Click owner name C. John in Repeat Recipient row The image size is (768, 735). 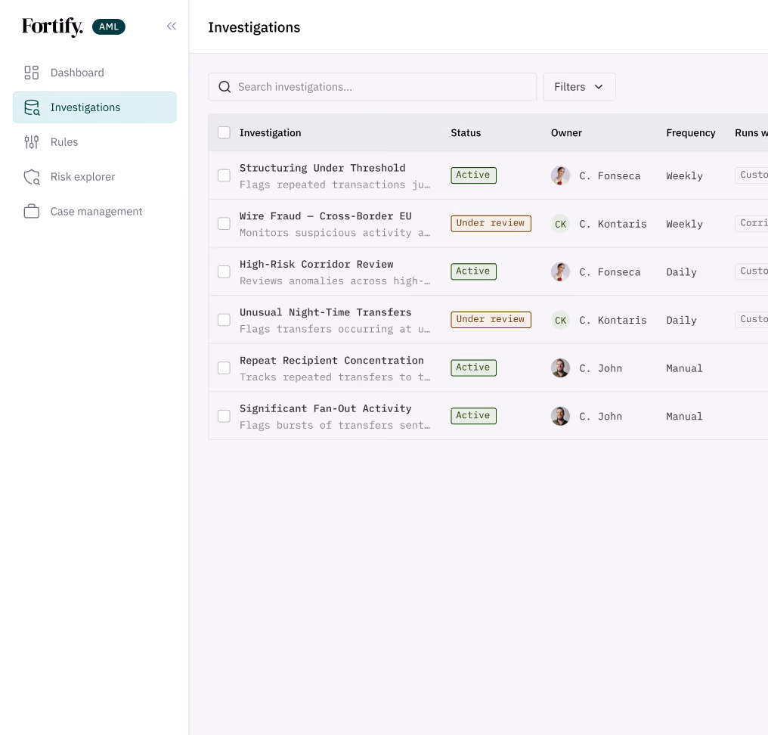(600, 368)
